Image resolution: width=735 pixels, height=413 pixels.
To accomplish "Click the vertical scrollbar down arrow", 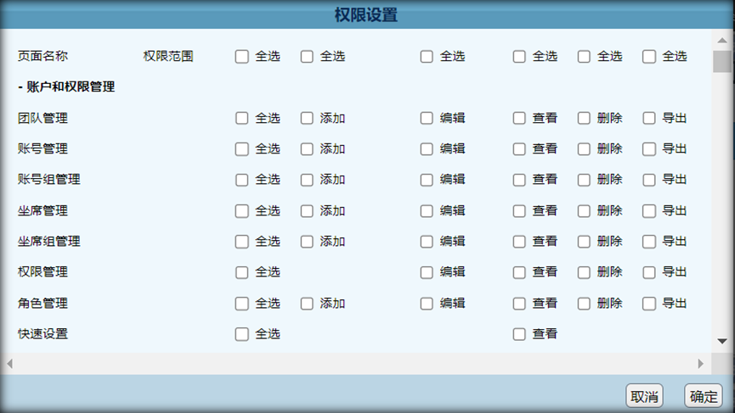I will coord(722,342).
